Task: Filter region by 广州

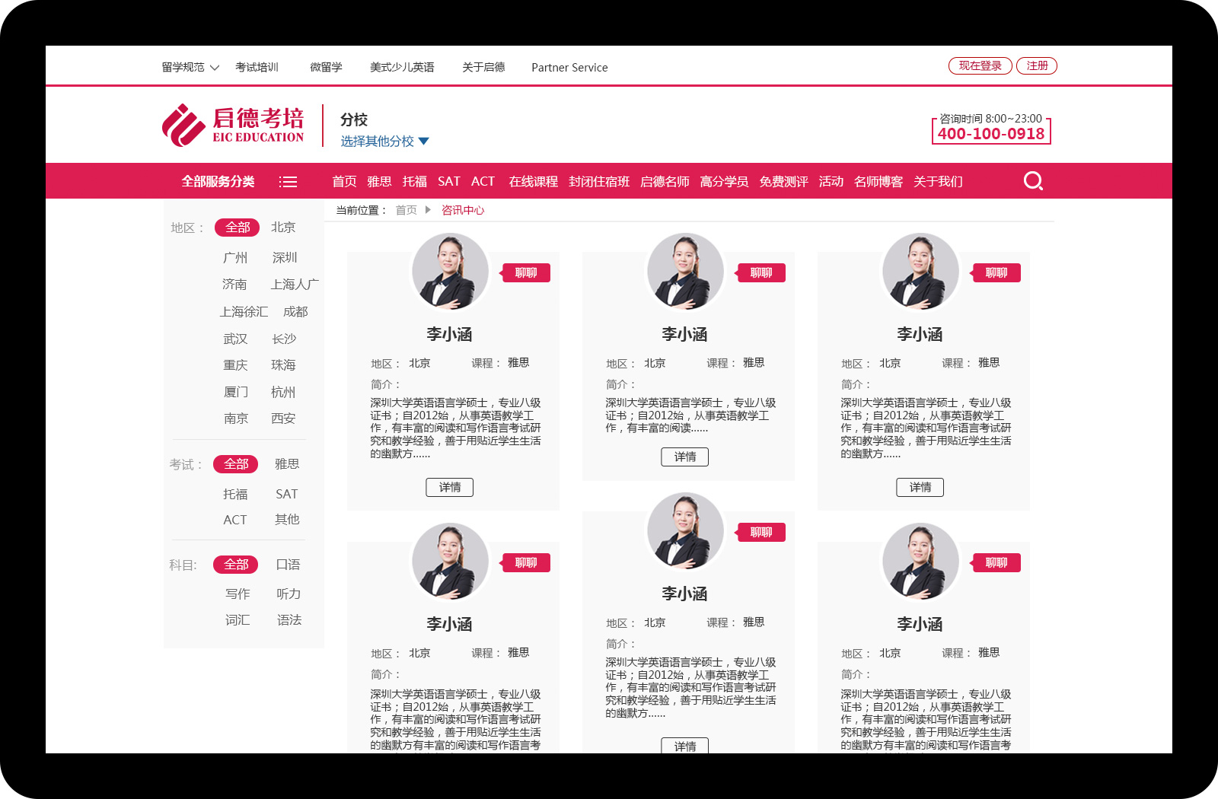Action: (x=235, y=258)
